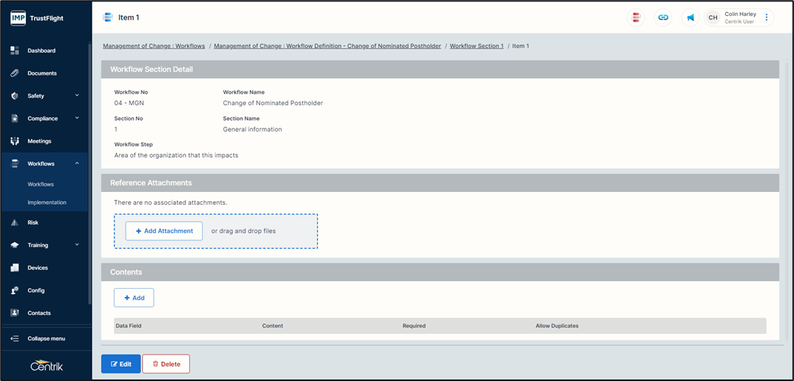The height and width of the screenshot is (381, 794).
Task: Click the red stacked layers icon in header
Action: click(x=637, y=17)
